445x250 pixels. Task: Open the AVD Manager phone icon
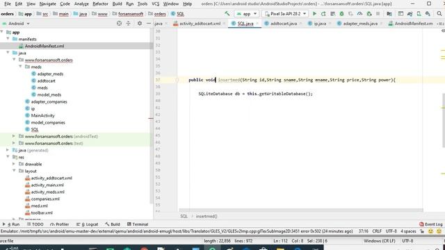tap(419, 14)
